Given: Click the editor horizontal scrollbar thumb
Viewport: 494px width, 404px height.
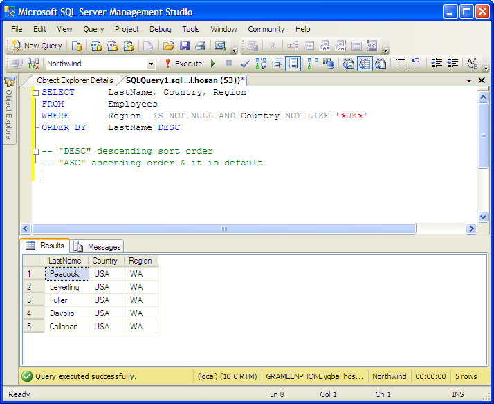Looking at the screenshot, I should (224, 228).
